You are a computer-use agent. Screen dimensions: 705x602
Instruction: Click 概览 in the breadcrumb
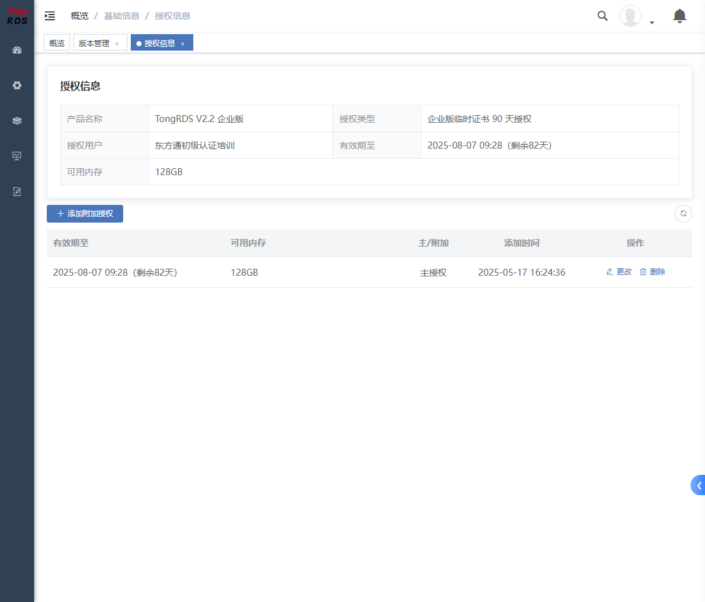click(x=80, y=16)
